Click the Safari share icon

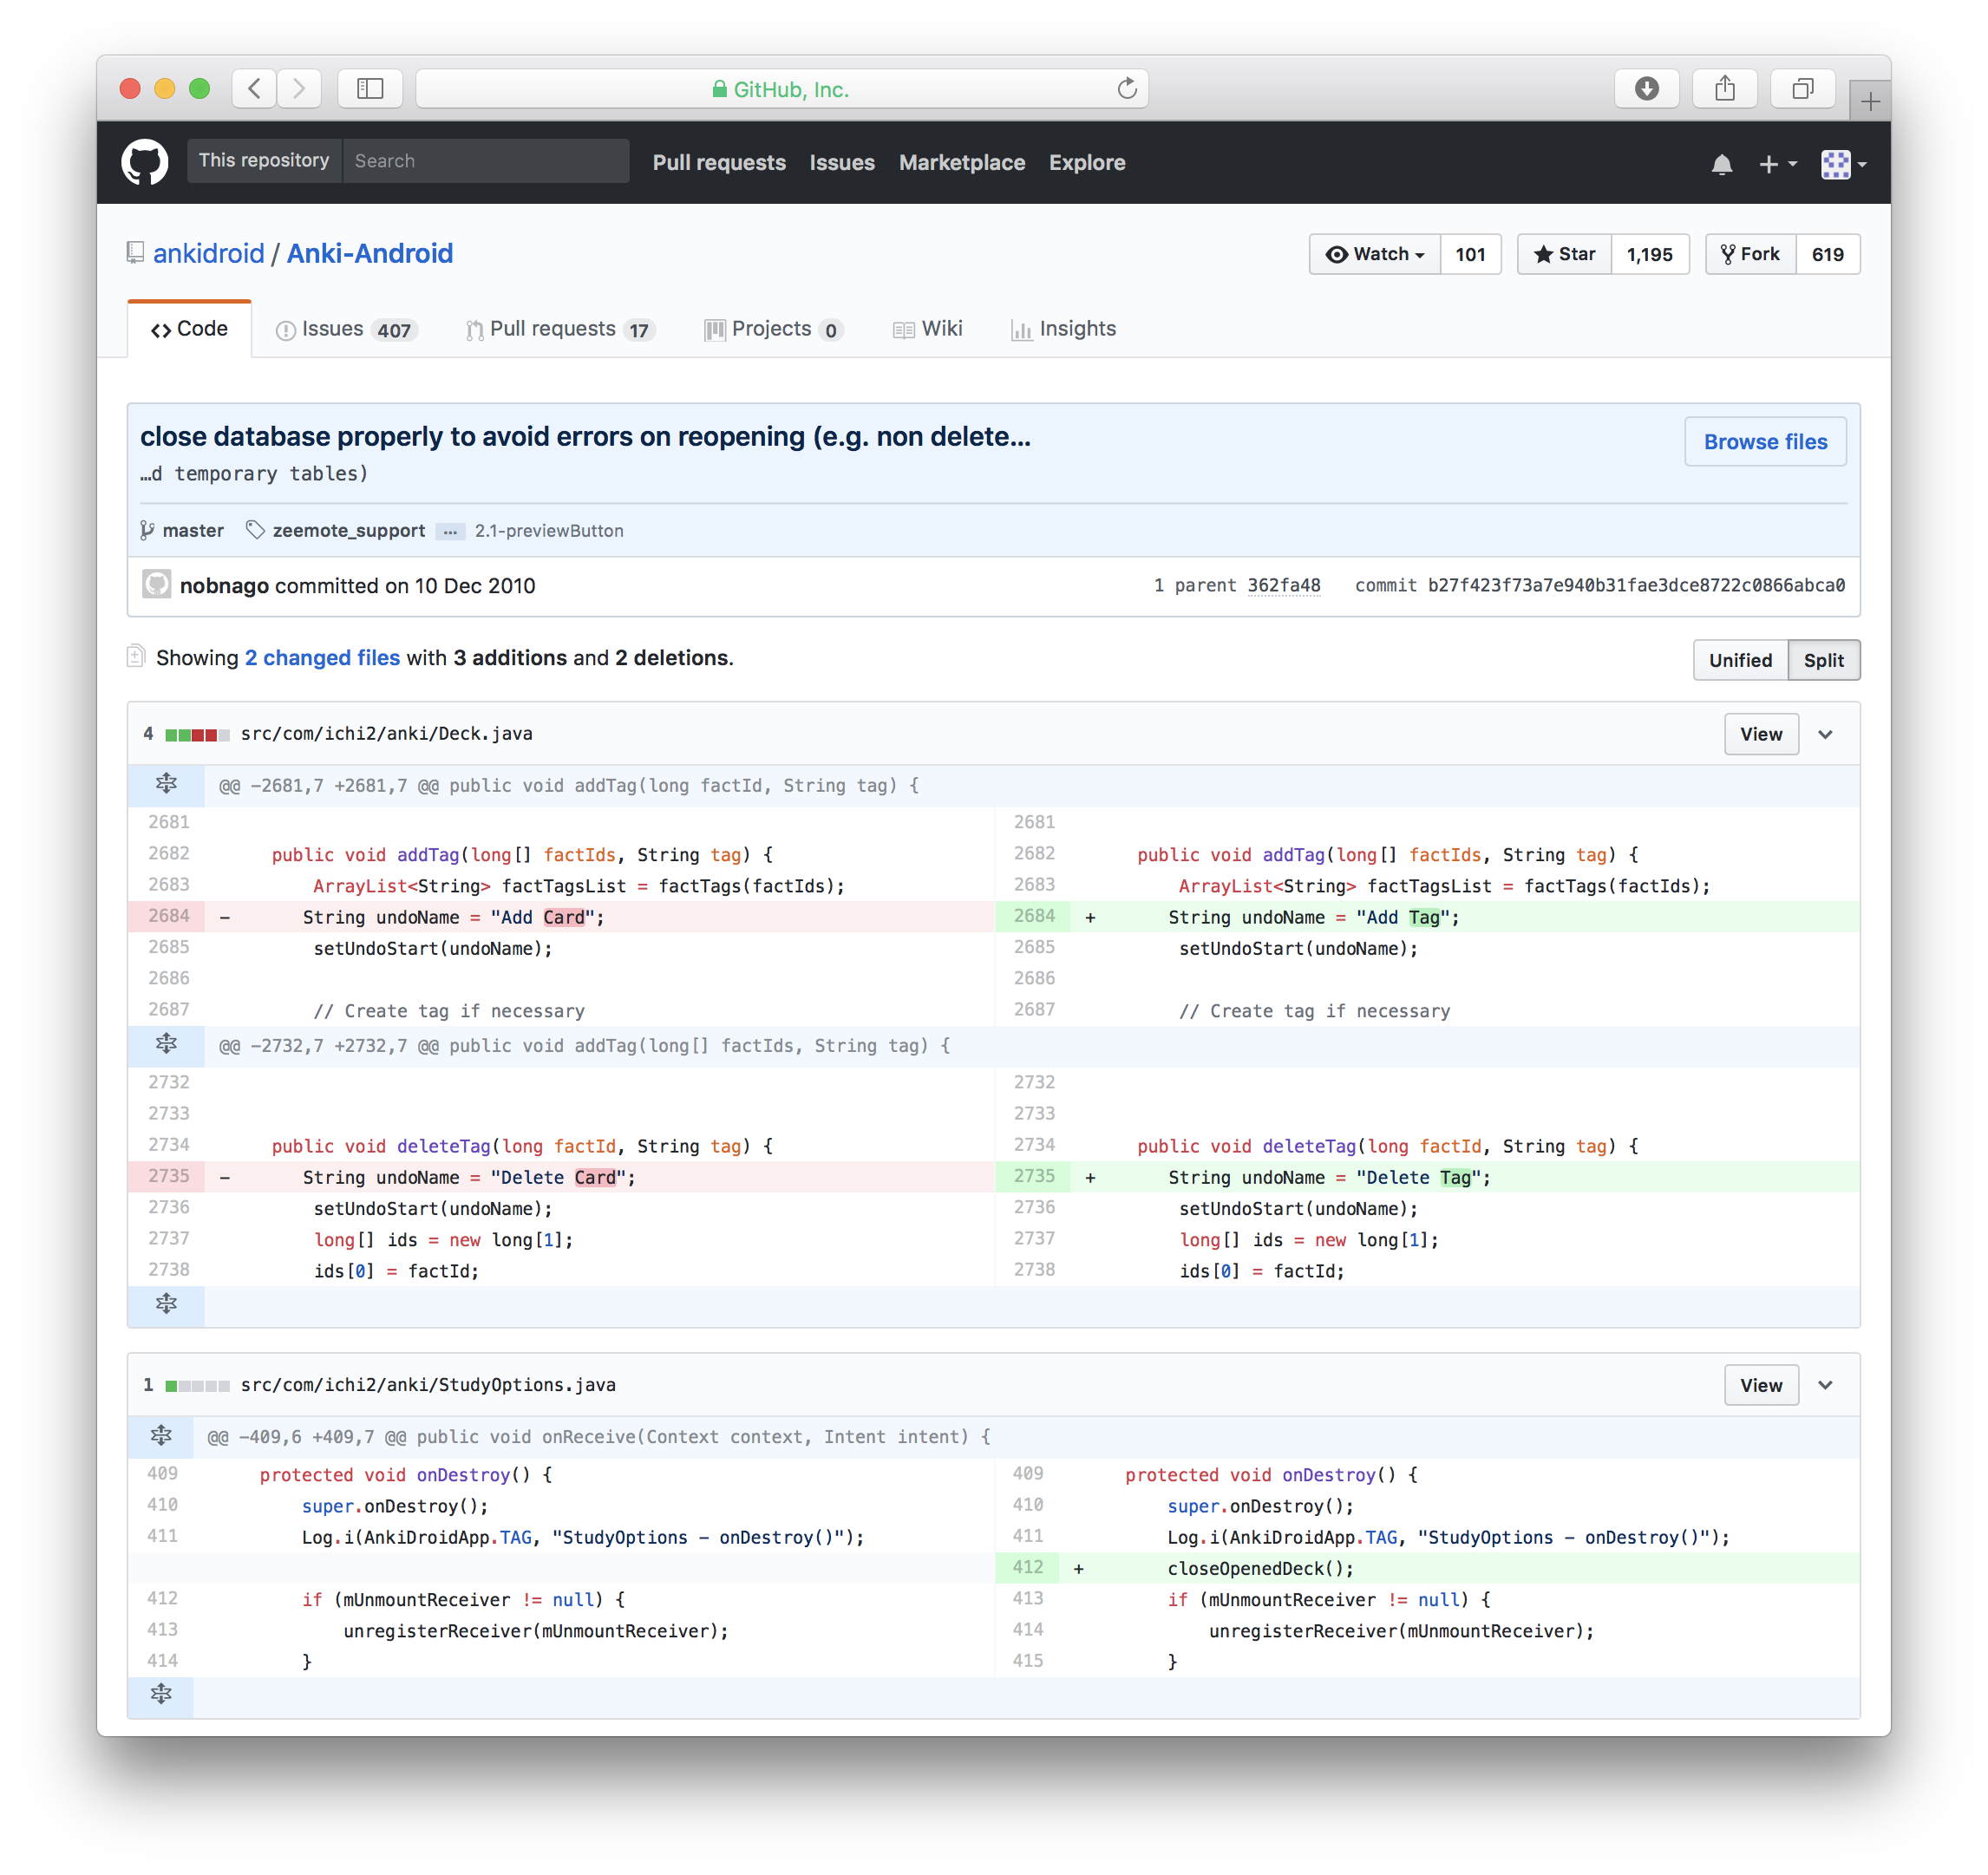coord(1725,89)
